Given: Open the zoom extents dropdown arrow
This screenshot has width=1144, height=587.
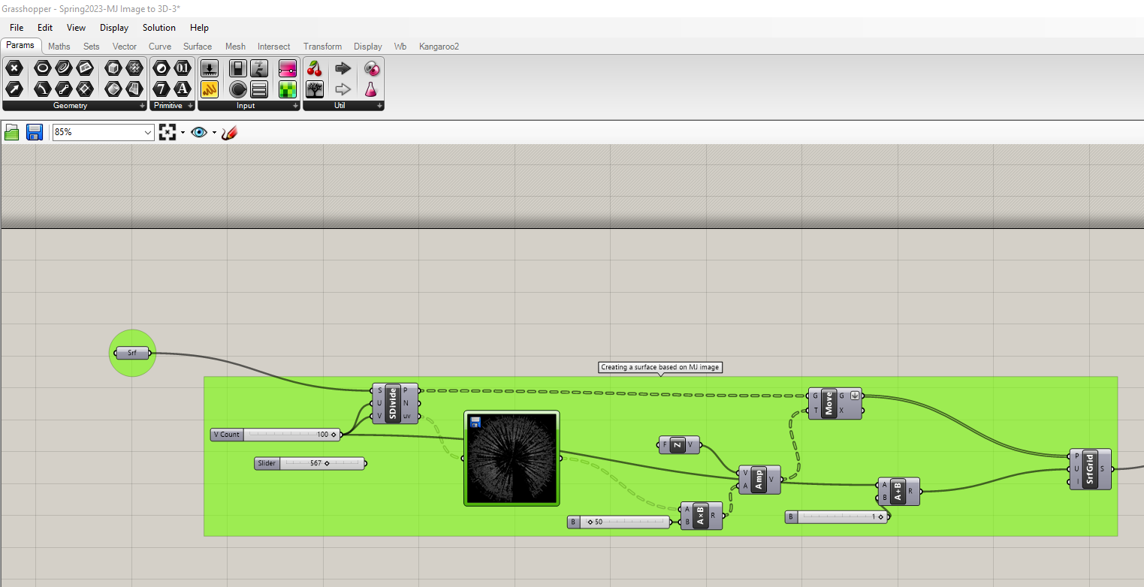Looking at the screenshot, I should [183, 133].
